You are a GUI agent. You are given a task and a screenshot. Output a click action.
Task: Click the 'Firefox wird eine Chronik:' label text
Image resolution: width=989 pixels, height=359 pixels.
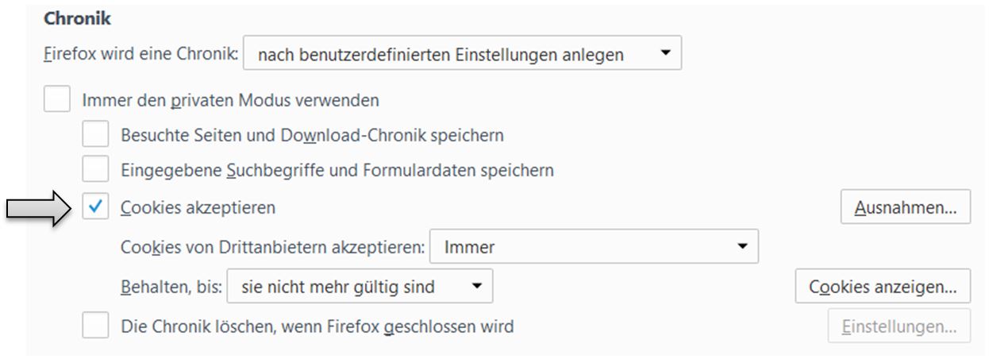141,55
